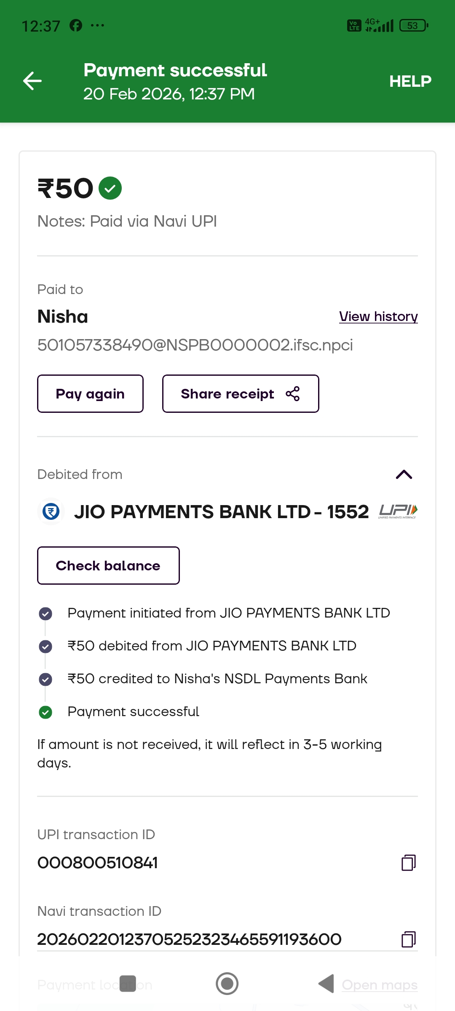The image size is (455, 1011).
Task: Tap the ₹50 credited step check icon
Action: [x=45, y=679]
